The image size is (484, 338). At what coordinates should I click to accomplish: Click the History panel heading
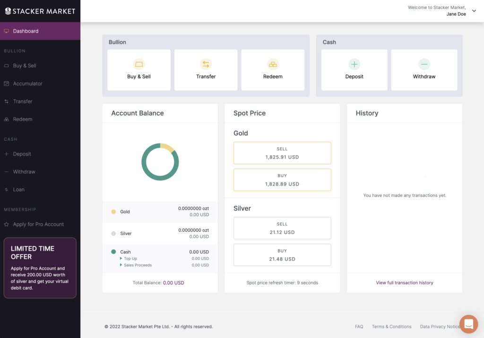coord(367,113)
